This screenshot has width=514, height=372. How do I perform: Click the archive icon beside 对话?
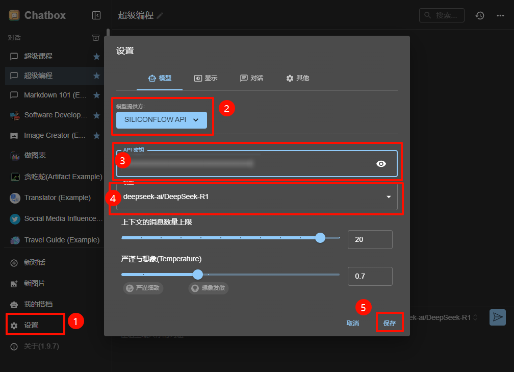[95, 38]
